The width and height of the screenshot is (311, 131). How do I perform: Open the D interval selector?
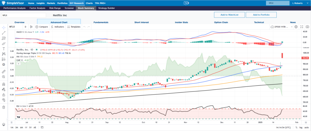click(26, 27)
